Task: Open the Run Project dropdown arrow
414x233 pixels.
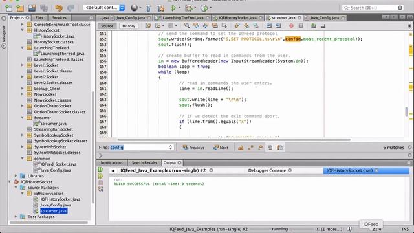Action: click(x=180, y=8)
